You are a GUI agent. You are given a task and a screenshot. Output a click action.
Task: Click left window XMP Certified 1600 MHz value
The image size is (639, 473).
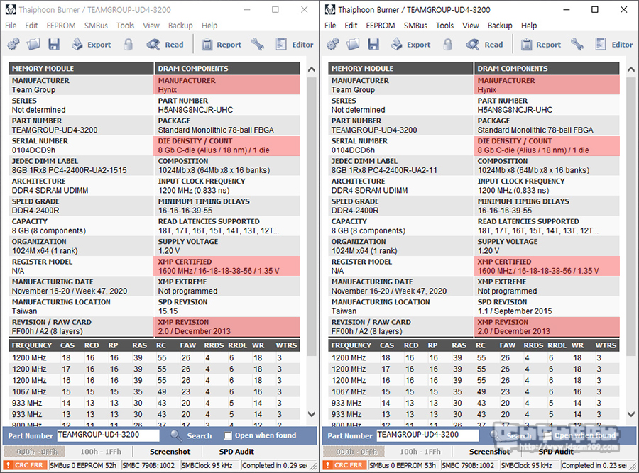[219, 271]
